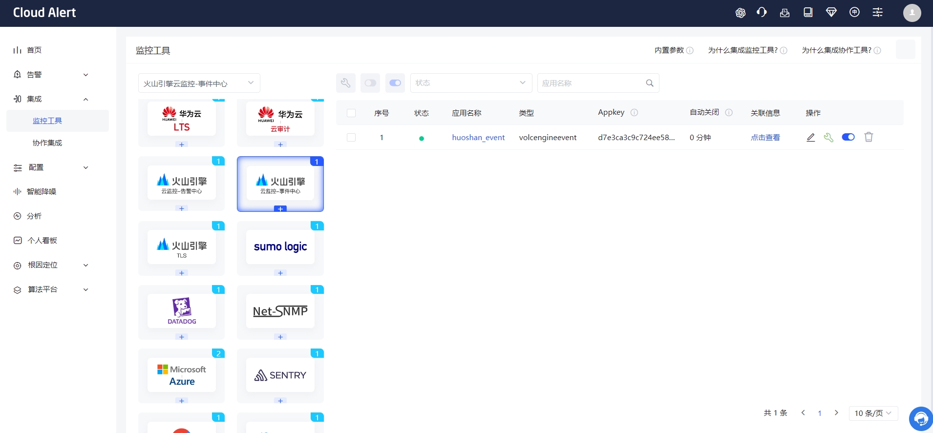Click the 自动关闭 info icon
This screenshot has height=433, width=933.
click(729, 112)
